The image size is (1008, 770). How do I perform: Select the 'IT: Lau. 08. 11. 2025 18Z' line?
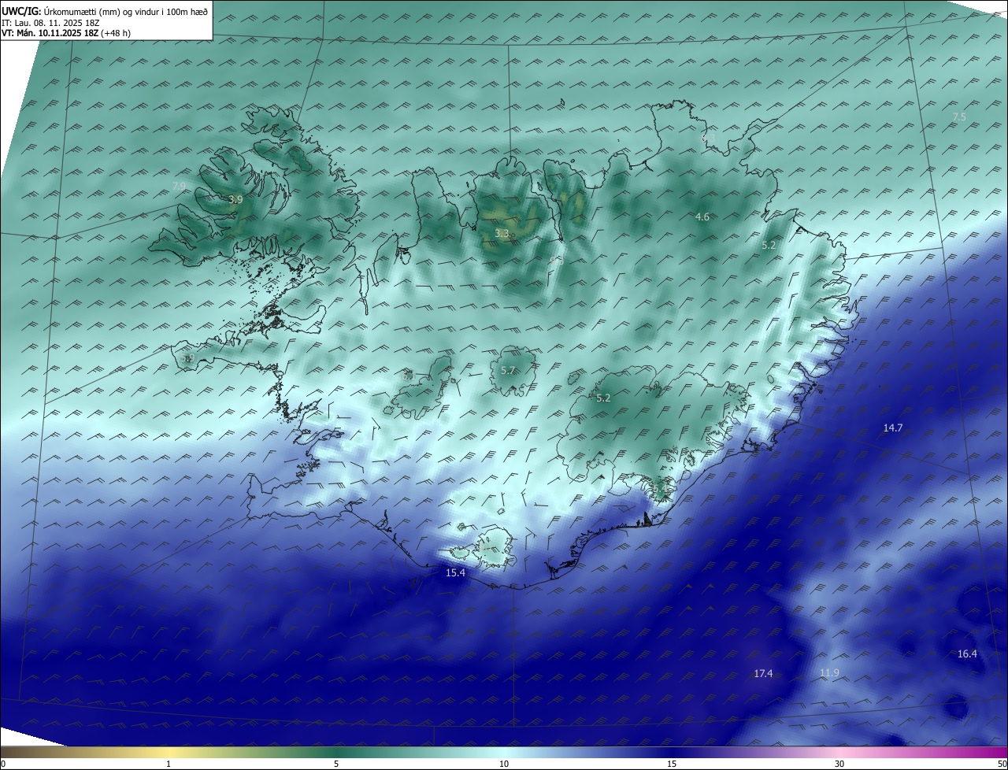click(50, 23)
